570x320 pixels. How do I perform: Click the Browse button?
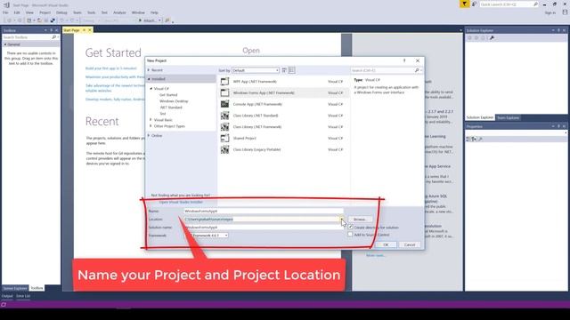[x=360, y=220]
